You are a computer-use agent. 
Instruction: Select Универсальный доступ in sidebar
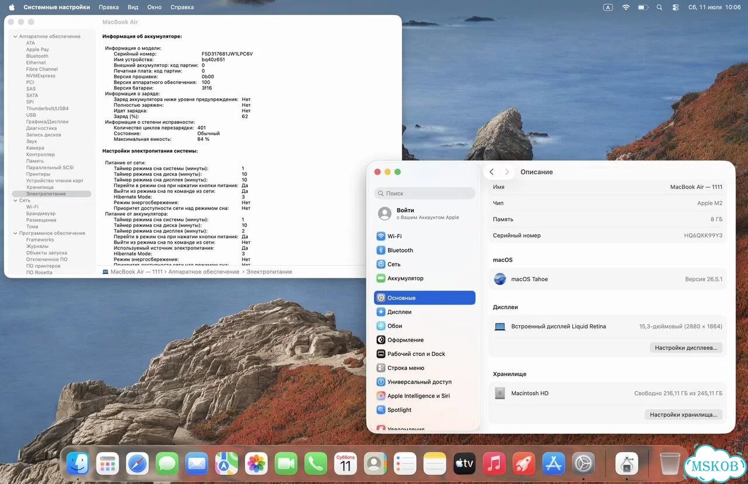point(424,382)
